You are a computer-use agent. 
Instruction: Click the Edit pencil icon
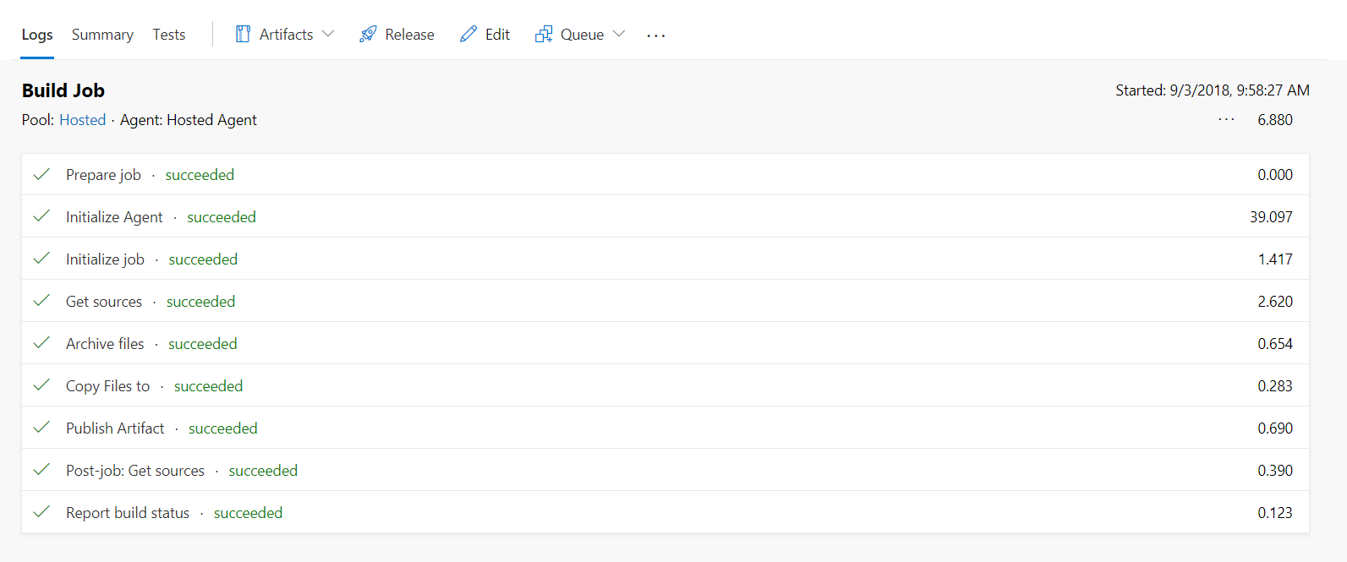[x=468, y=35]
